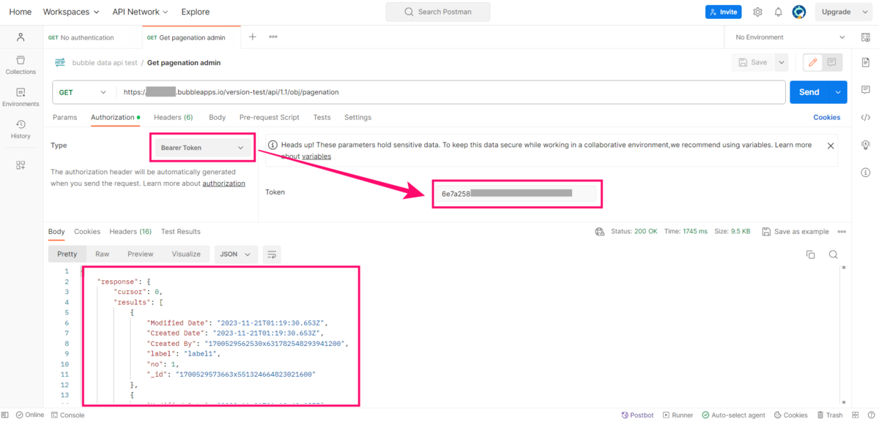879x422 pixels.
Task: Open Collections in the sidebar
Action: tap(21, 65)
